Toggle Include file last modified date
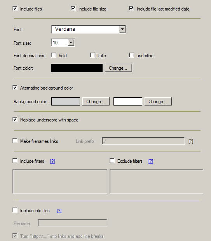Viewport: 211px width, 241px height. pos(131,8)
